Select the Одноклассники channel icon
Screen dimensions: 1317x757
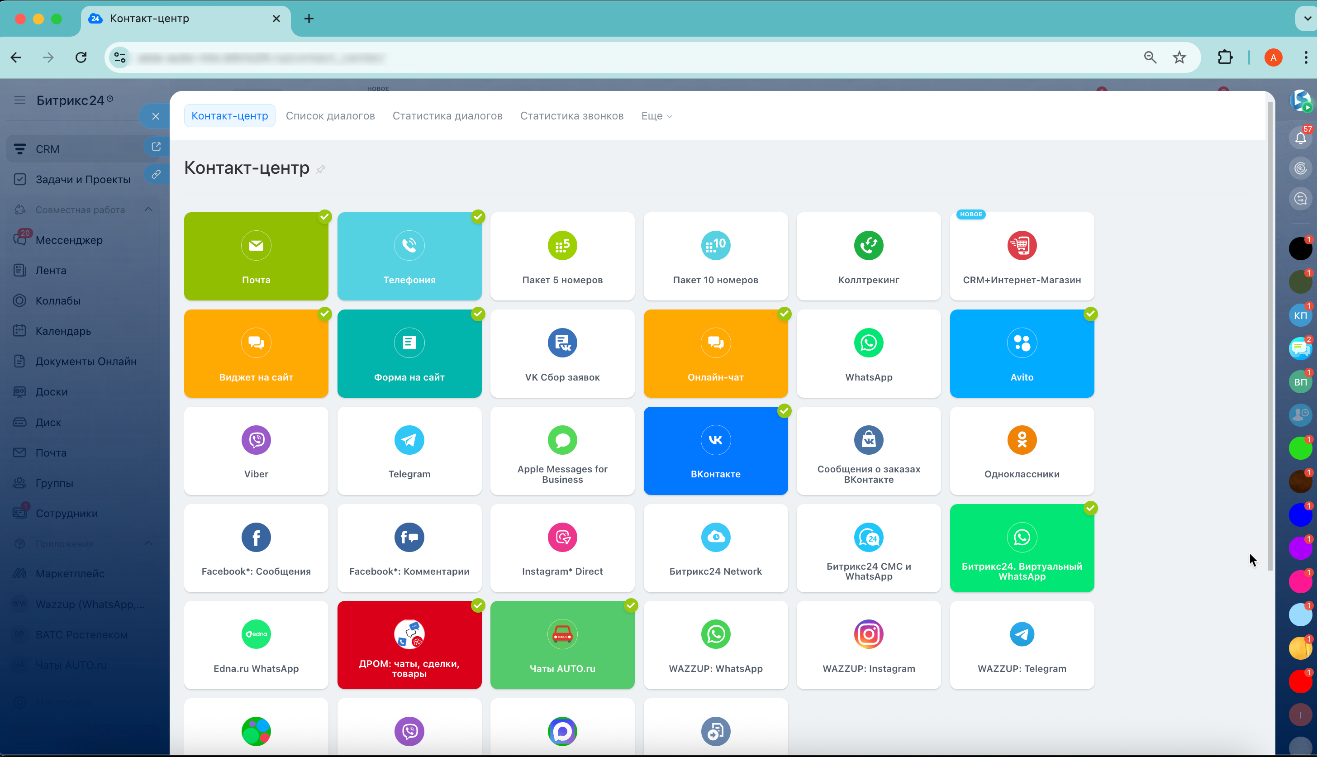pyautogui.click(x=1021, y=440)
